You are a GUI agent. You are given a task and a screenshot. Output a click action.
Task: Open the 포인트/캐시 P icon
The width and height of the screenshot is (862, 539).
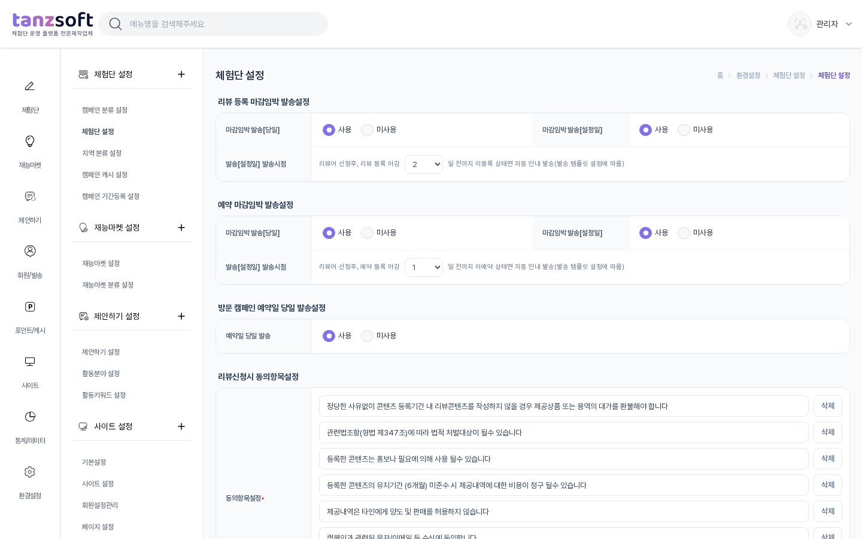29,307
